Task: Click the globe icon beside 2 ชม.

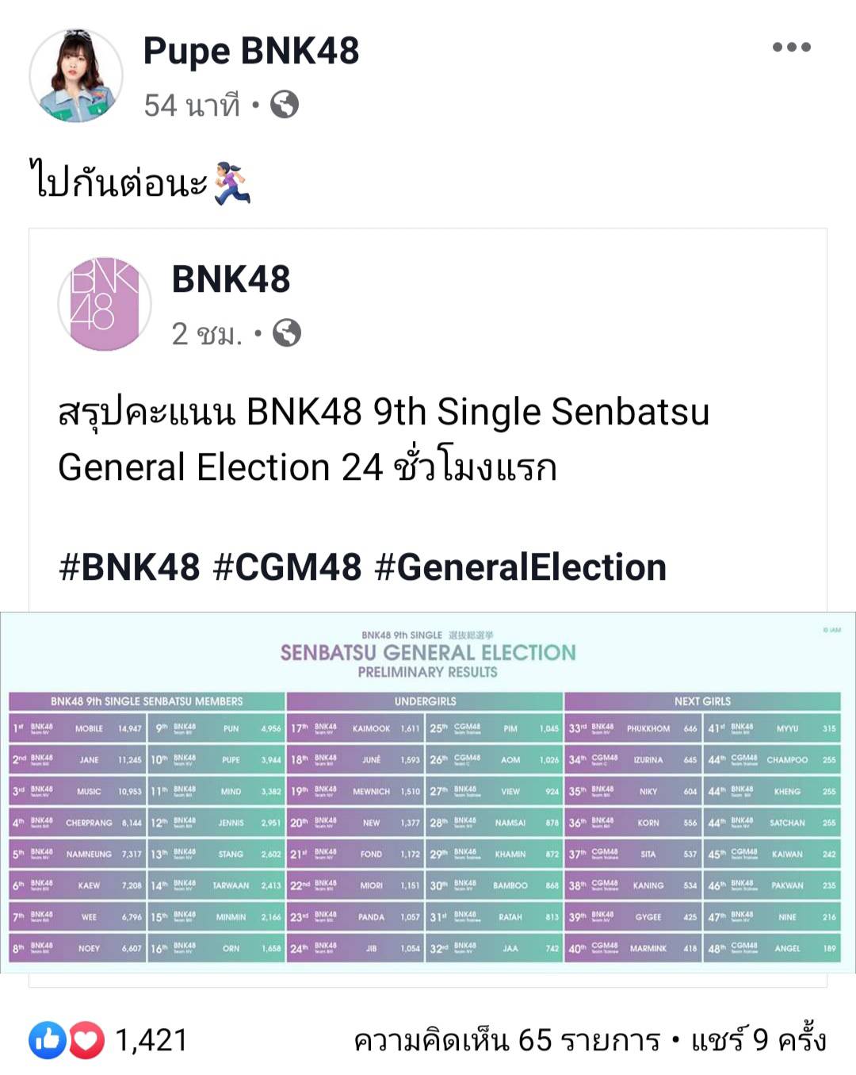Action: coord(287,333)
